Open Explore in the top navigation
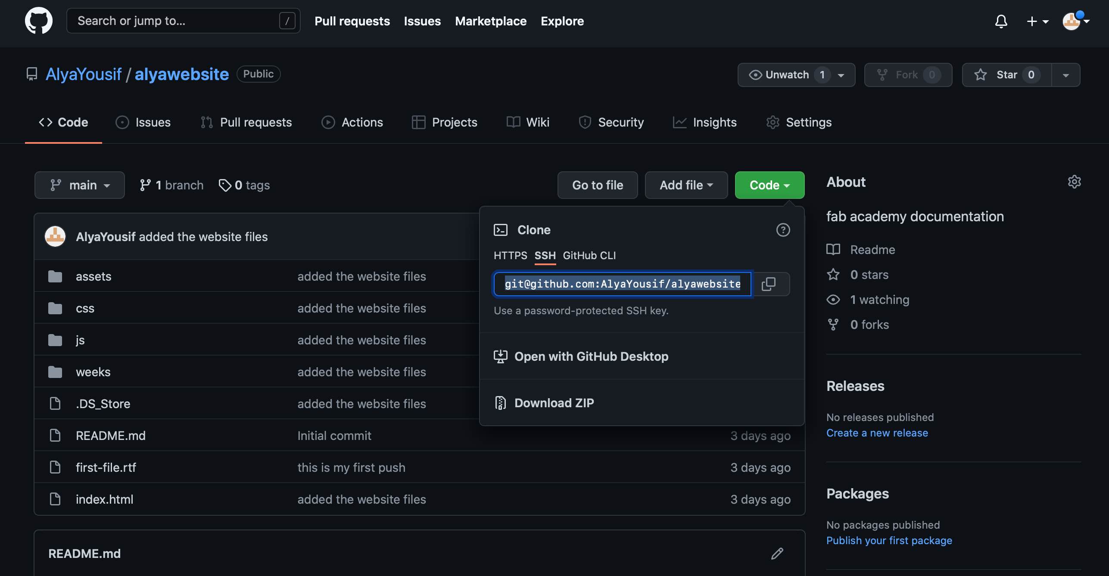 562,21
